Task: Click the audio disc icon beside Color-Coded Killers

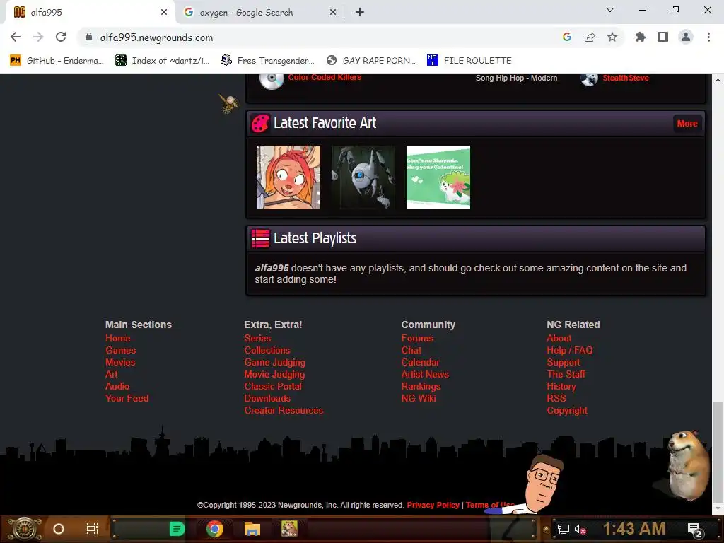Action: (271, 80)
